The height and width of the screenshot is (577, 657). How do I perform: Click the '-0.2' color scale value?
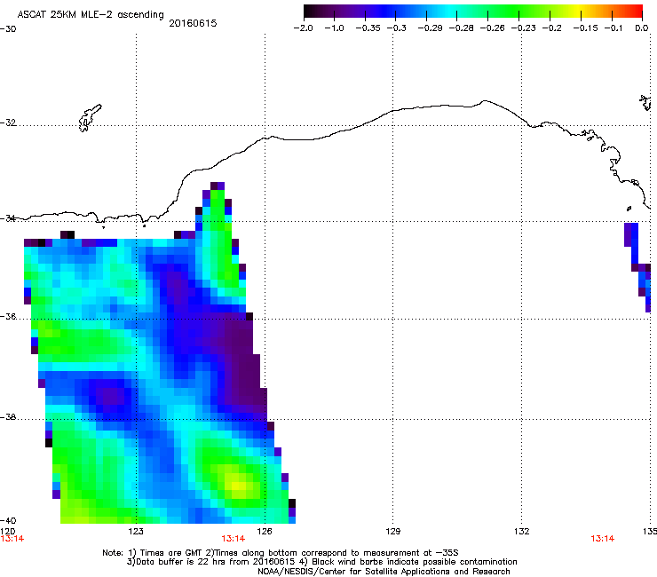tap(551, 28)
